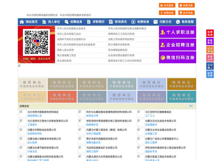214x161 pixels.
Task: Open the 保障农民工工资支付条例 link
Action: pyautogui.click(x=121, y=34)
